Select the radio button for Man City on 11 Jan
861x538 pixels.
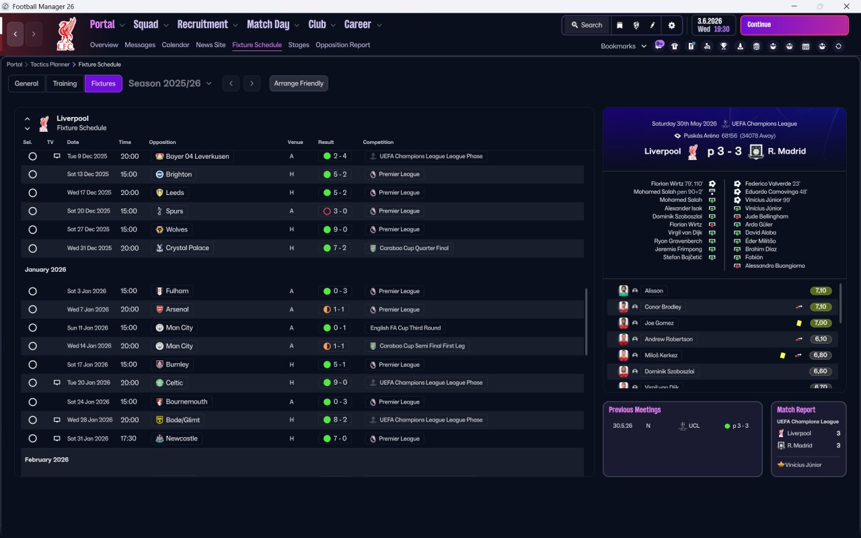point(32,328)
